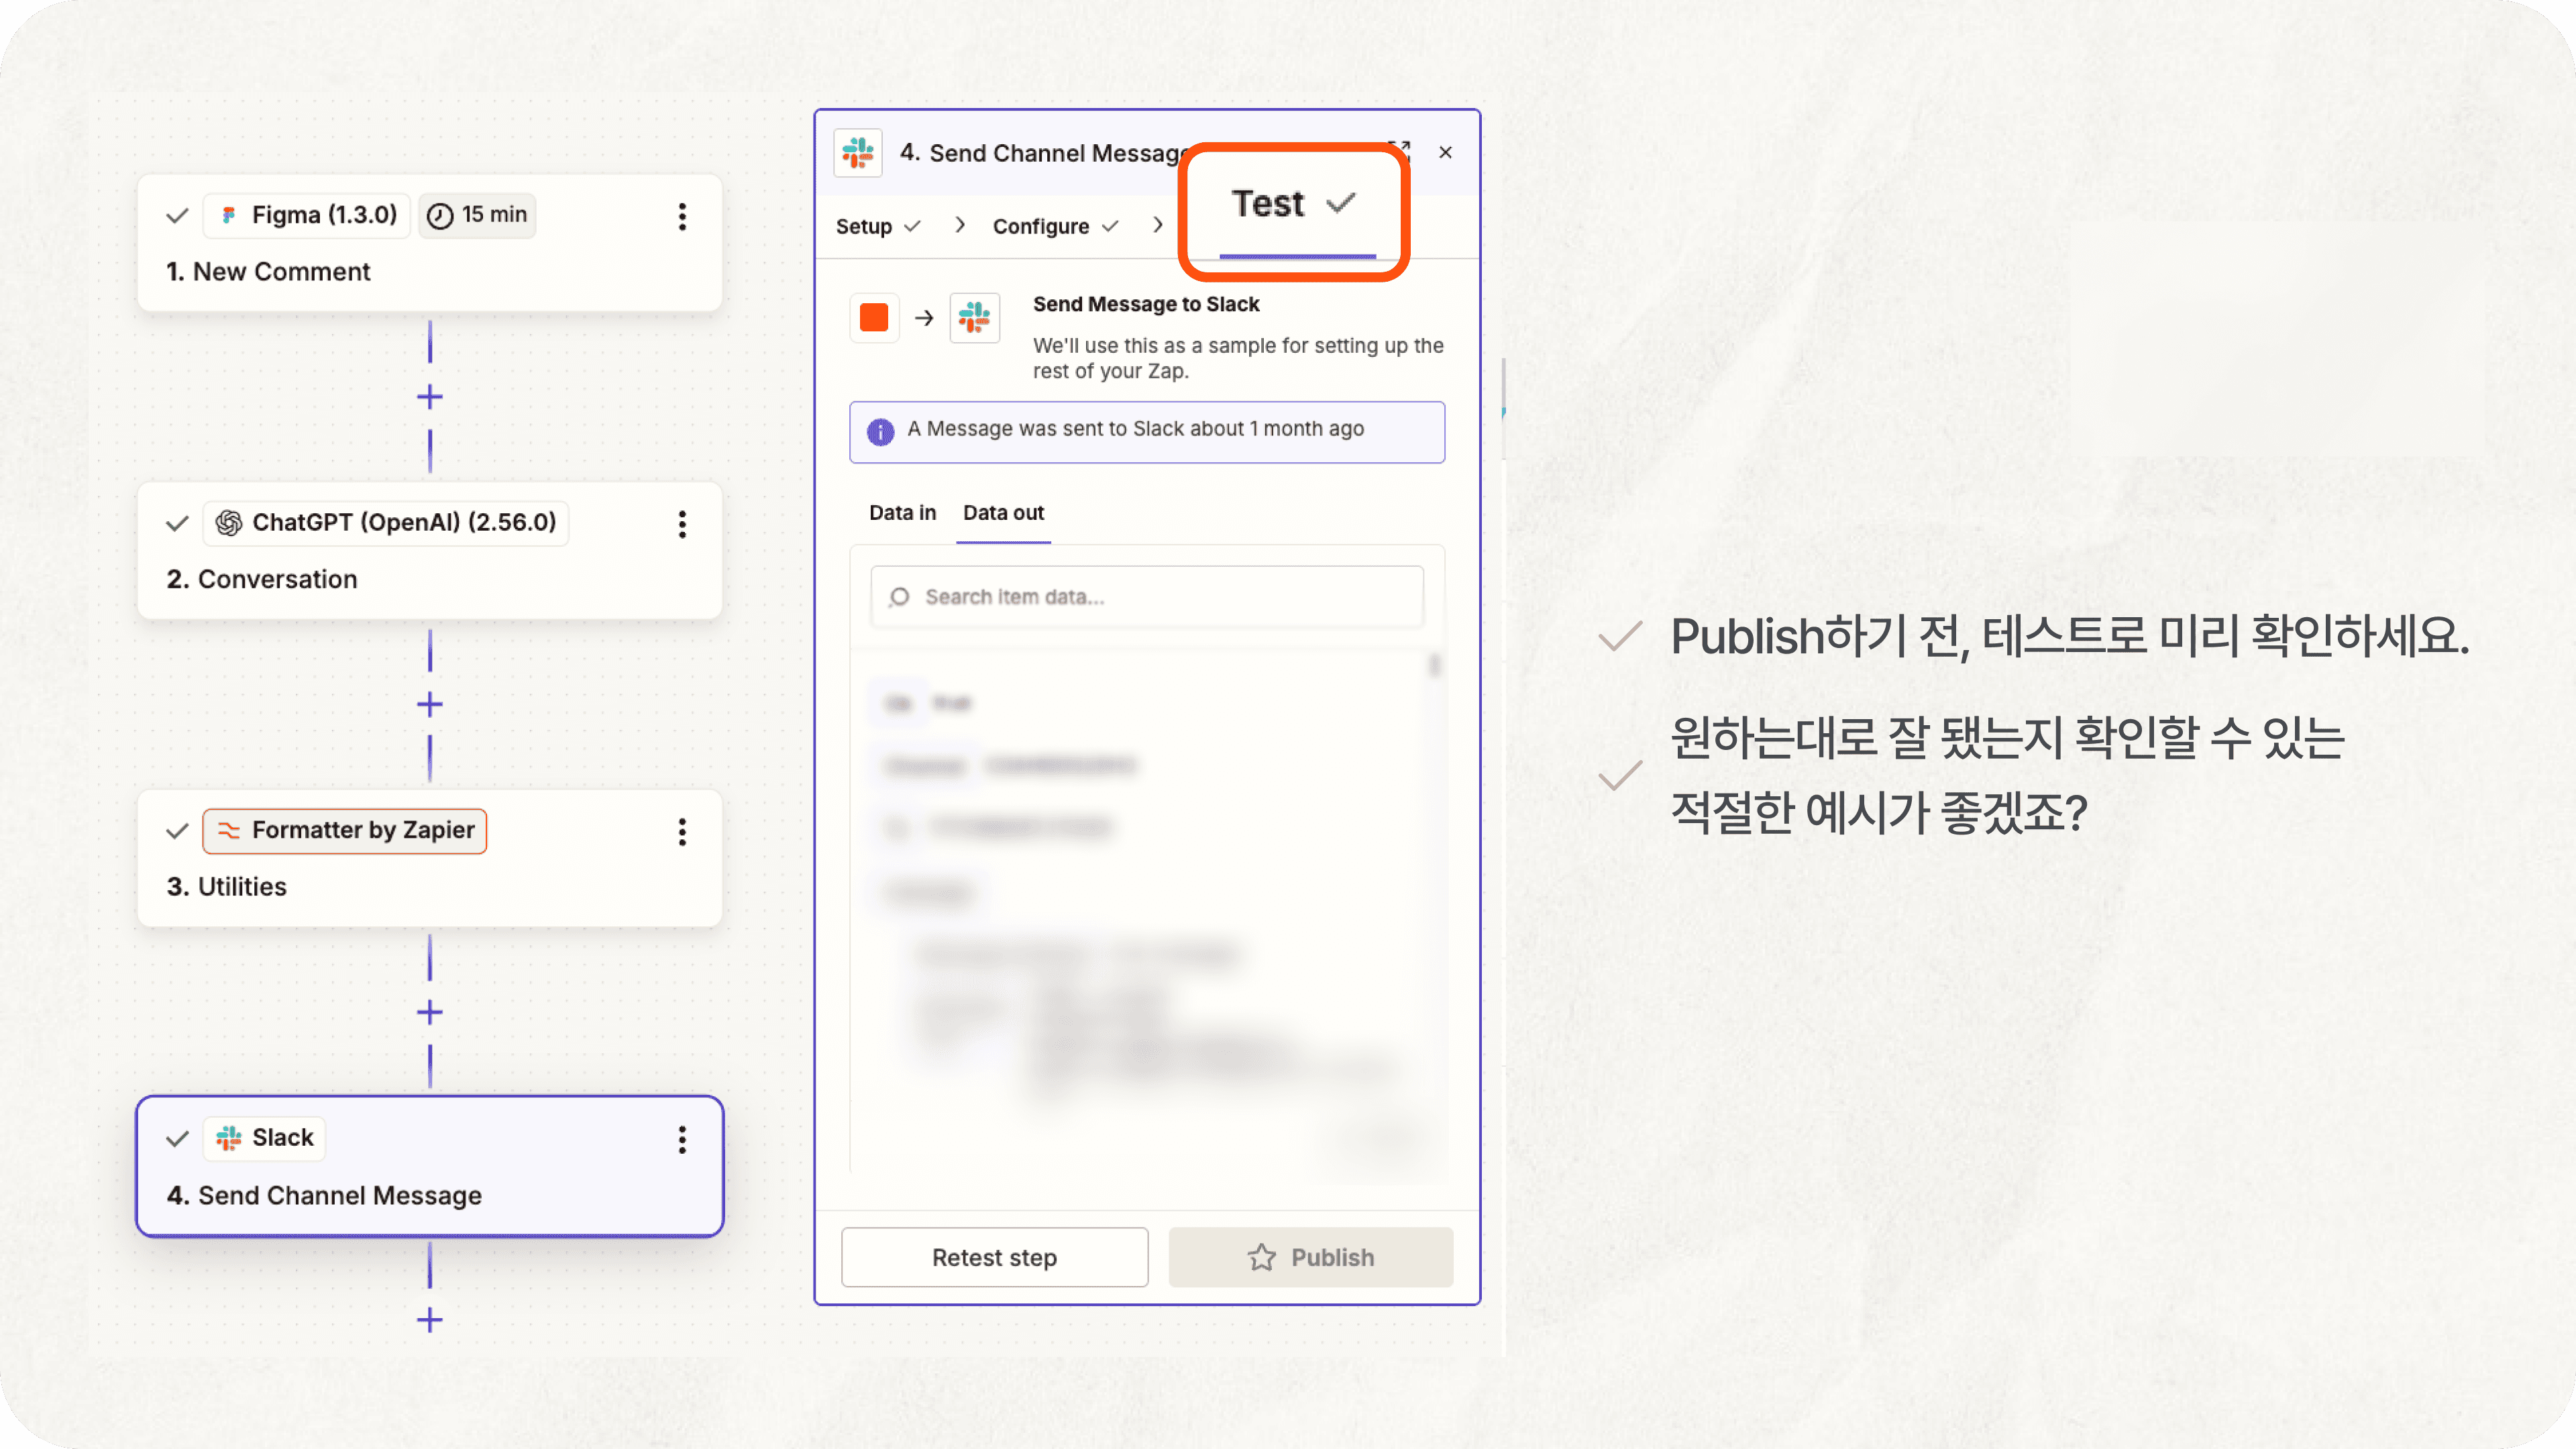Switch to Data in tab
2576x1449 pixels.
point(902,513)
